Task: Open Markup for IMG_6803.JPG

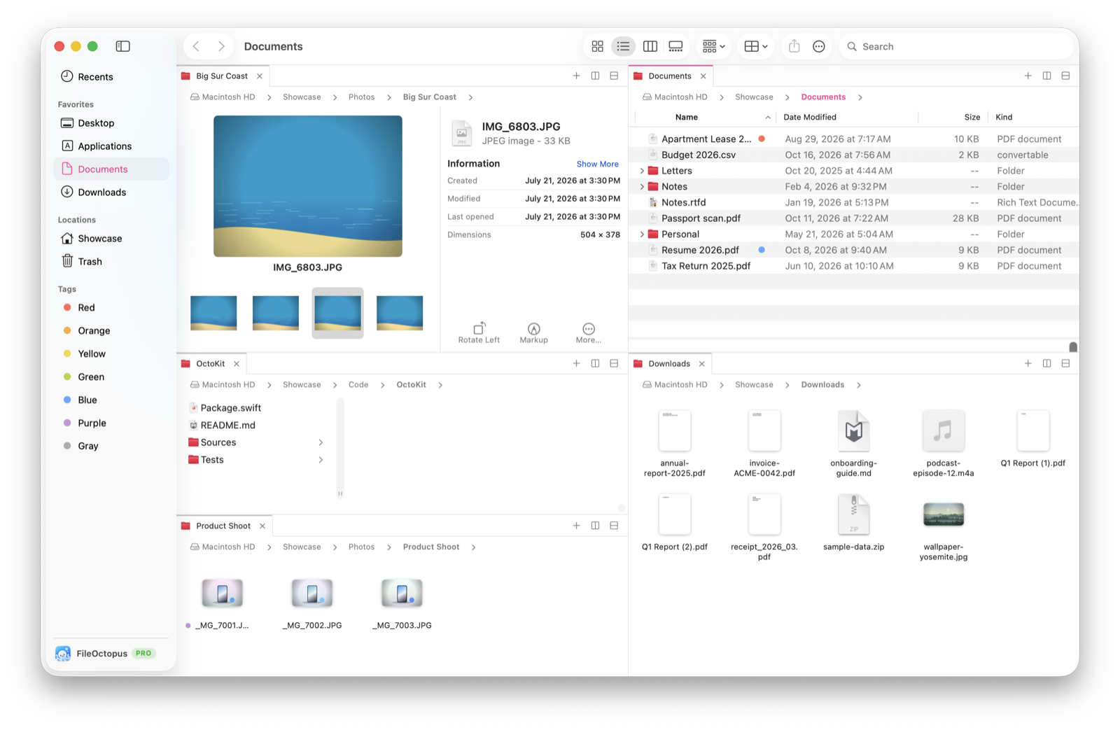Action: [533, 332]
